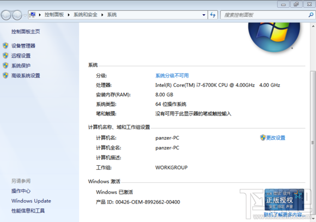Open 操作中心 under 另请参阅
Image resolution: width=316 pixels, height=222 pixels.
click(21, 191)
